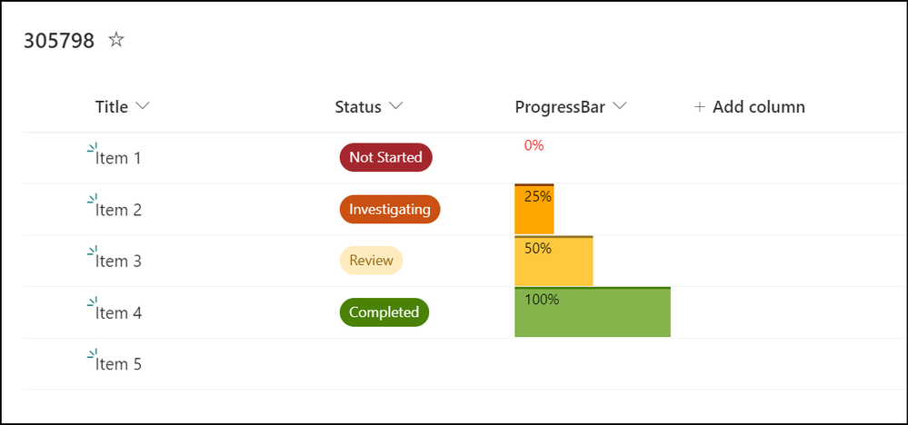Click the orange 25% progress bar
908x425 pixels.
[534, 209]
